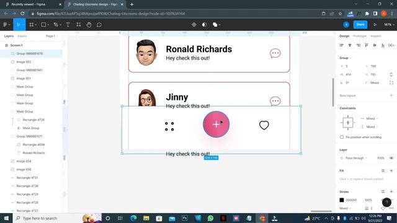Click Align horizontal centers icon
397x223 pixels.
(350, 45)
